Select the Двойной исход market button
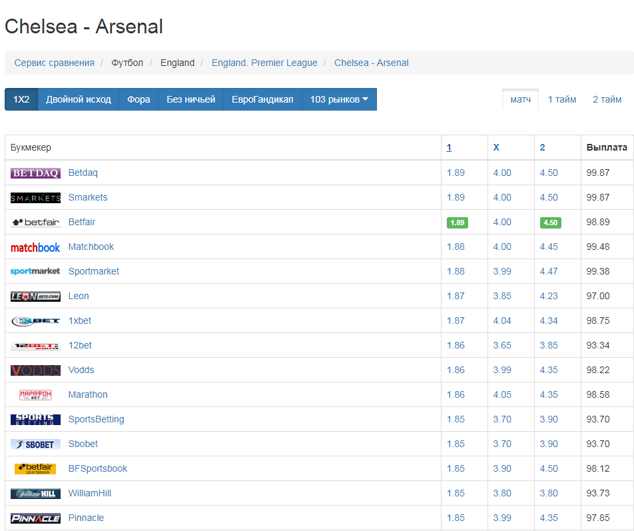Image resolution: width=634 pixels, height=531 pixels. [x=79, y=99]
